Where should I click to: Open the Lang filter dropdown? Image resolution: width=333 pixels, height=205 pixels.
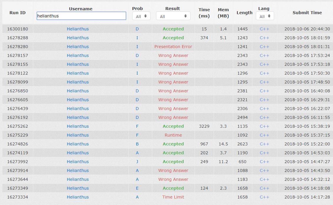264,16
